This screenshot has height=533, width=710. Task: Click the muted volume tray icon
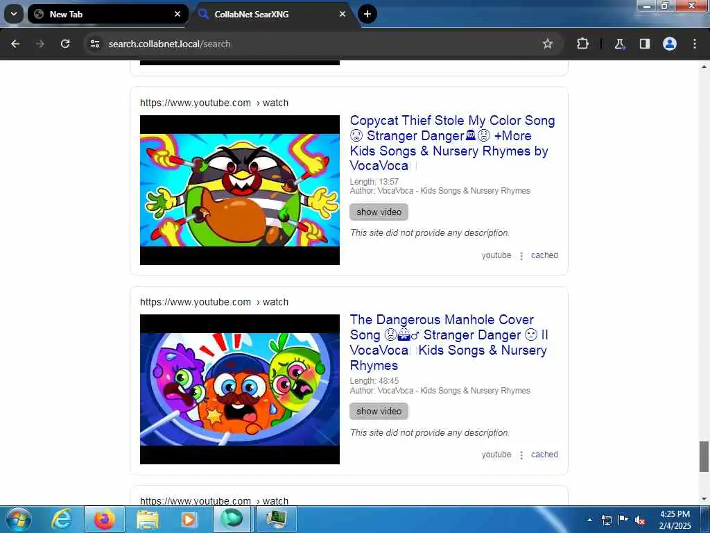(640, 521)
